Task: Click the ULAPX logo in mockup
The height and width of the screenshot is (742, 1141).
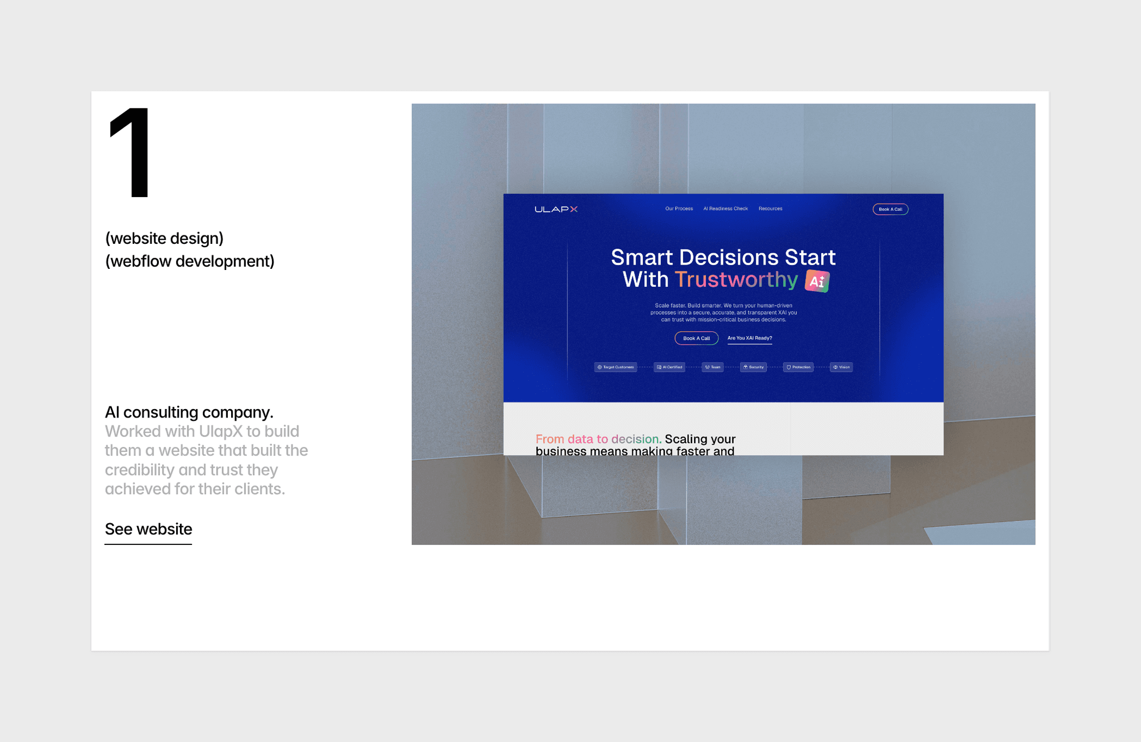Action: pos(556,209)
